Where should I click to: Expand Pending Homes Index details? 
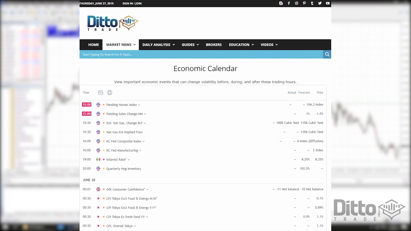point(139,105)
